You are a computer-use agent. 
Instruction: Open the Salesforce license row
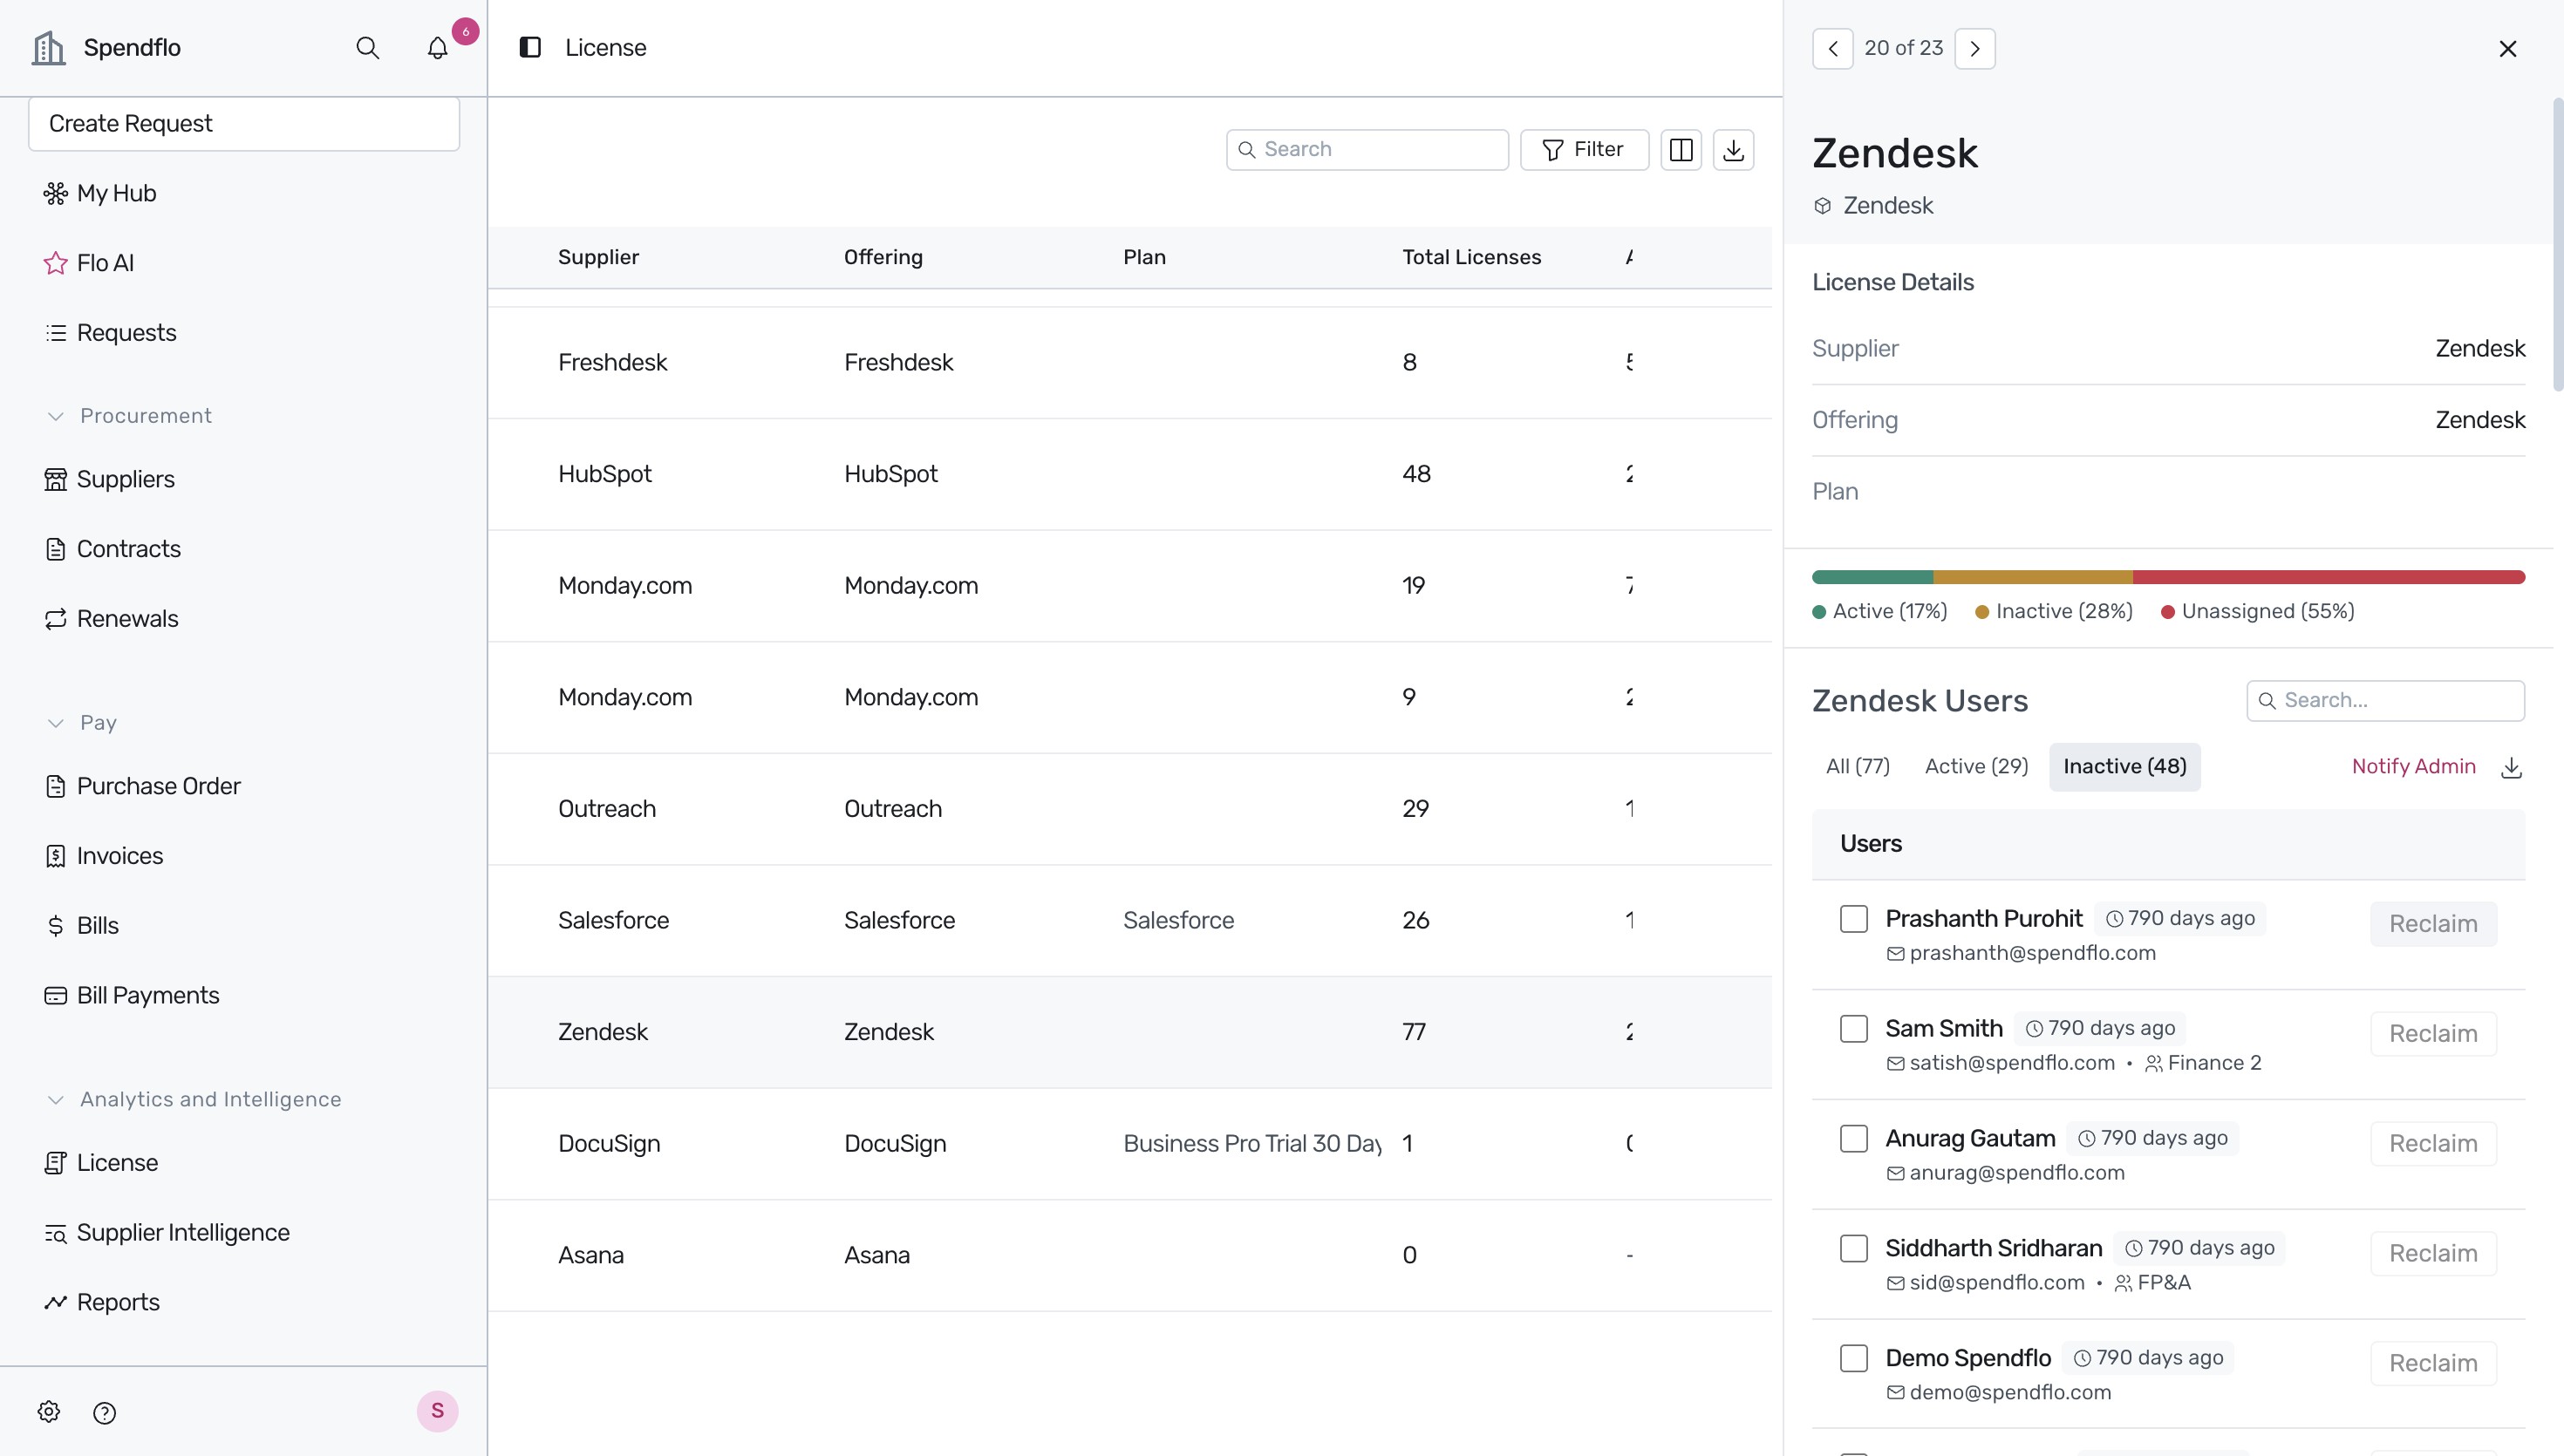click(x=1130, y=921)
